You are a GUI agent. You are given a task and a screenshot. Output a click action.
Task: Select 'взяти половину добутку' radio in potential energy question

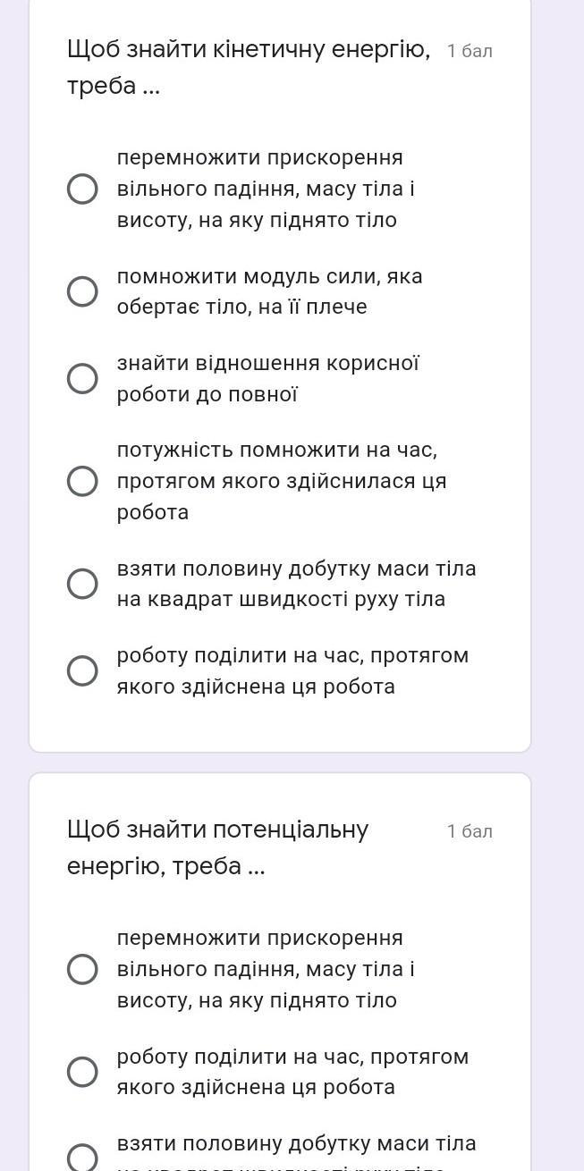pos(82,1157)
